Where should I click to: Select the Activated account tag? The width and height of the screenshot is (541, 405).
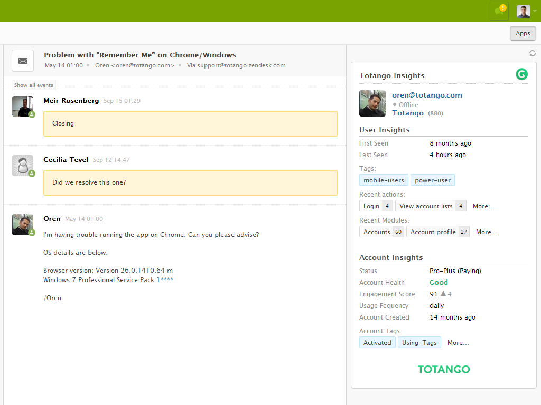[377, 343]
